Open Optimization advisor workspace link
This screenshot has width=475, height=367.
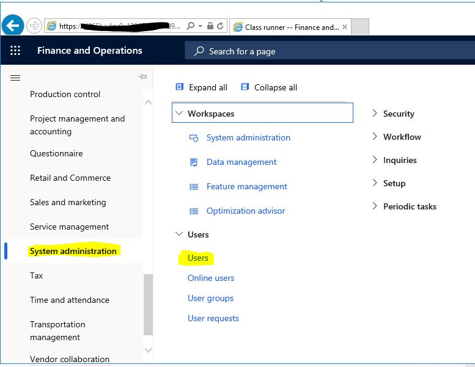[x=246, y=211]
